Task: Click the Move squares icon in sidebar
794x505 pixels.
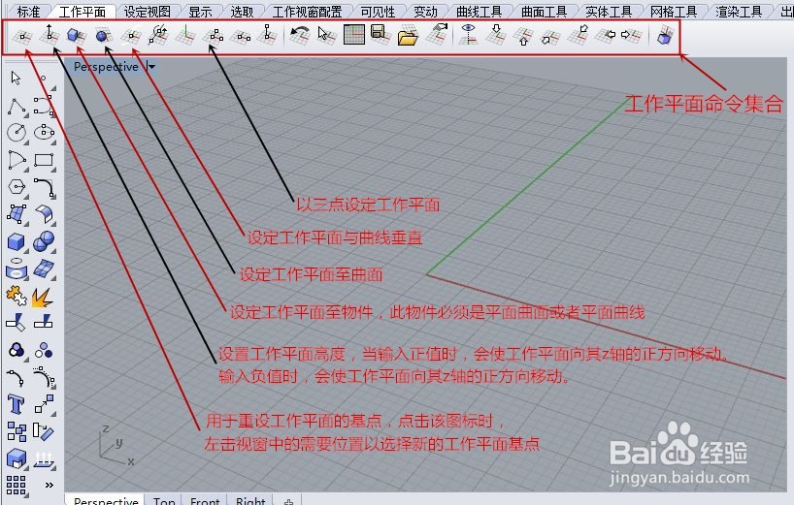Action: coord(44,404)
